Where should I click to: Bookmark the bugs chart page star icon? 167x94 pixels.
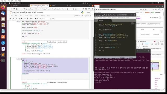click(x=146, y=9)
